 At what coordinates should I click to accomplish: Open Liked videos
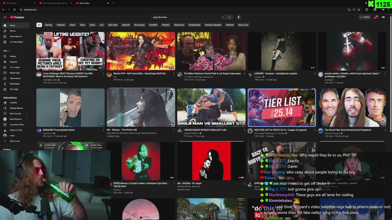pos(15,78)
